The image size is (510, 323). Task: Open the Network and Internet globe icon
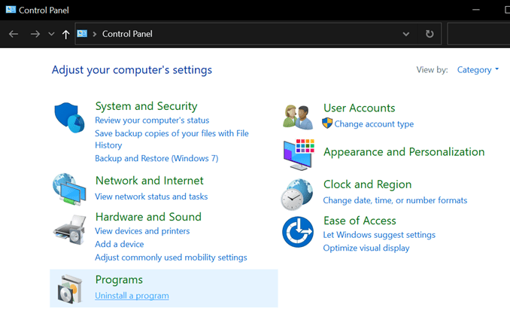pyautogui.click(x=69, y=189)
